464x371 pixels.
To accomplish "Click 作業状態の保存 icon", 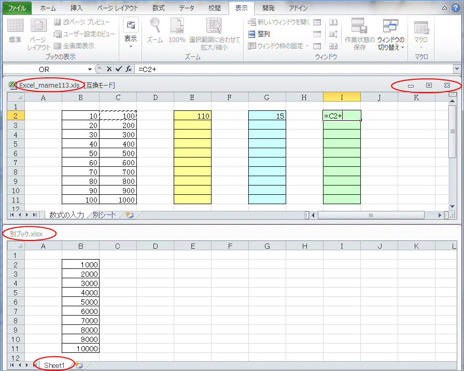I will 359,26.
